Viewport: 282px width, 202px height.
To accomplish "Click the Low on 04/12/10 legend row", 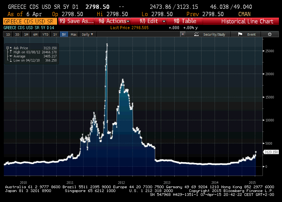I will pos(32,60).
